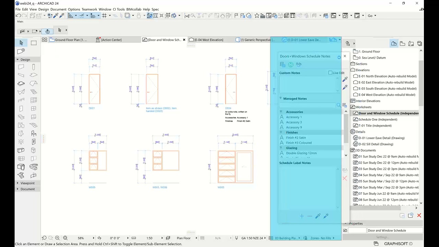Select the Beam tool in the toolbox
The width and height of the screenshot is (439, 247).
[x=21, y=75]
